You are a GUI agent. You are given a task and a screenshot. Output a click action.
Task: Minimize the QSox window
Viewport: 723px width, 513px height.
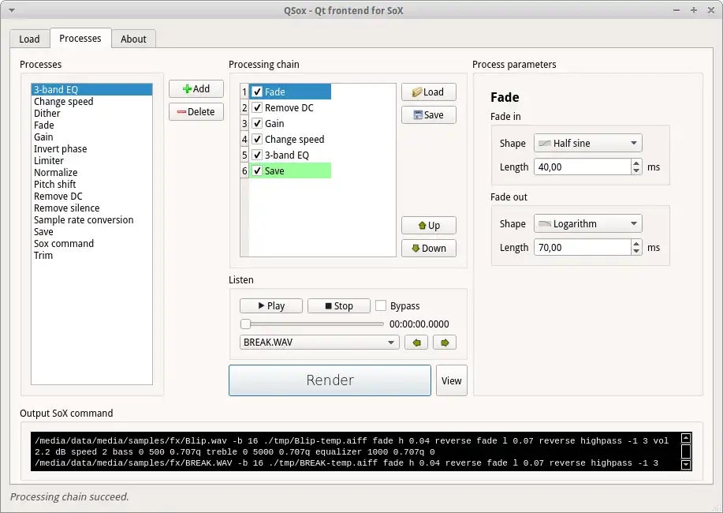click(x=676, y=10)
